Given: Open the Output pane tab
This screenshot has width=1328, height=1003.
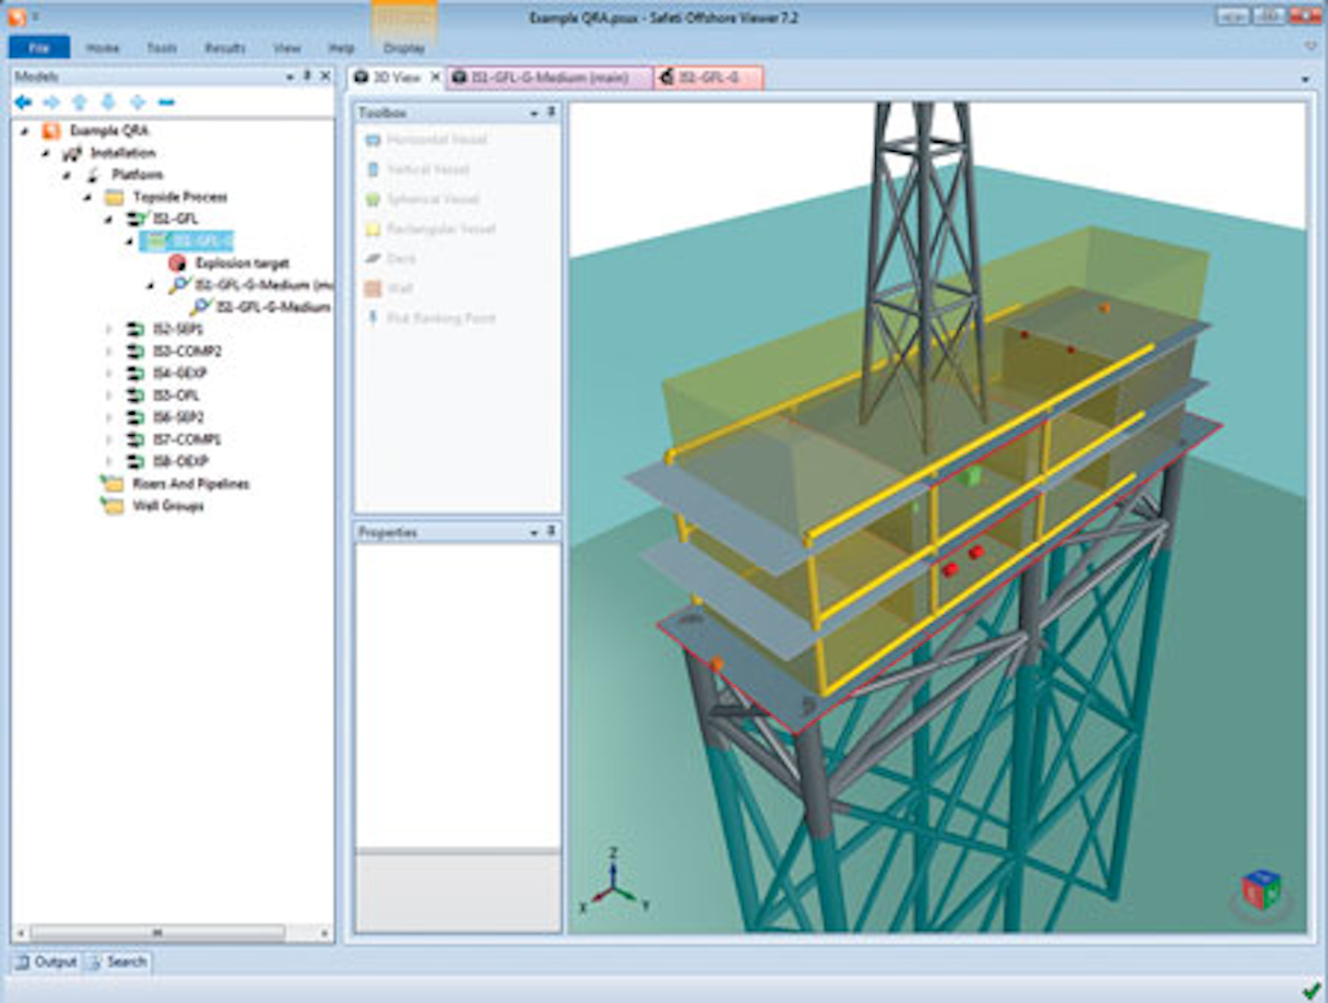Looking at the screenshot, I should (x=46, y=962).
